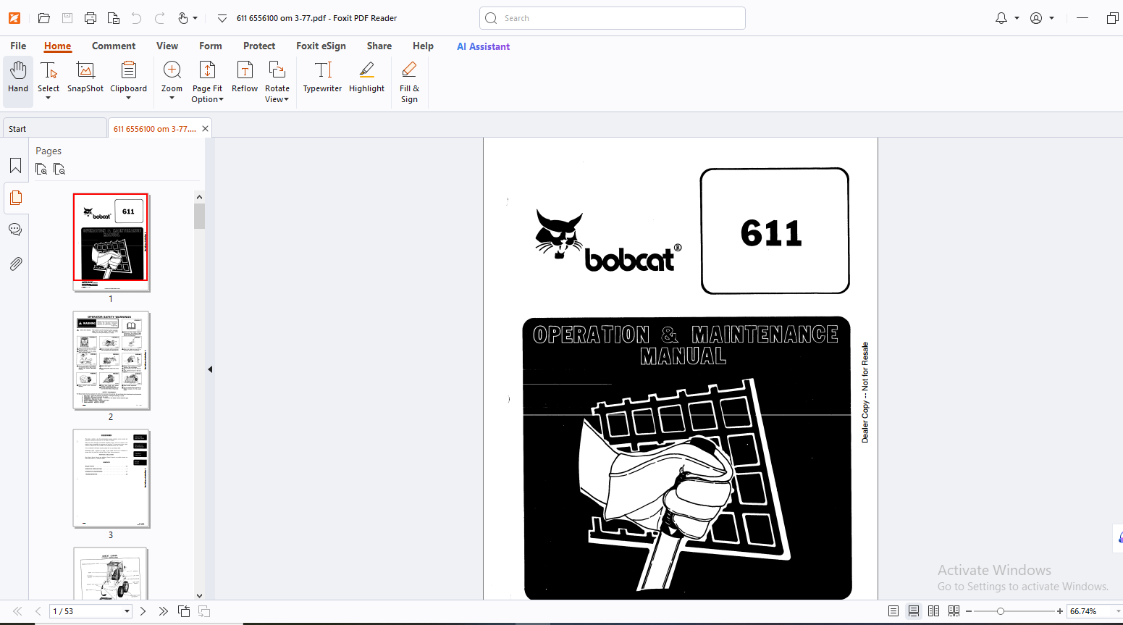Reduce page thumbnails icon

click(59, 169)
